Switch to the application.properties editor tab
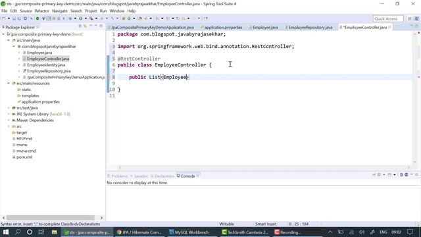 tap(222, 28)
